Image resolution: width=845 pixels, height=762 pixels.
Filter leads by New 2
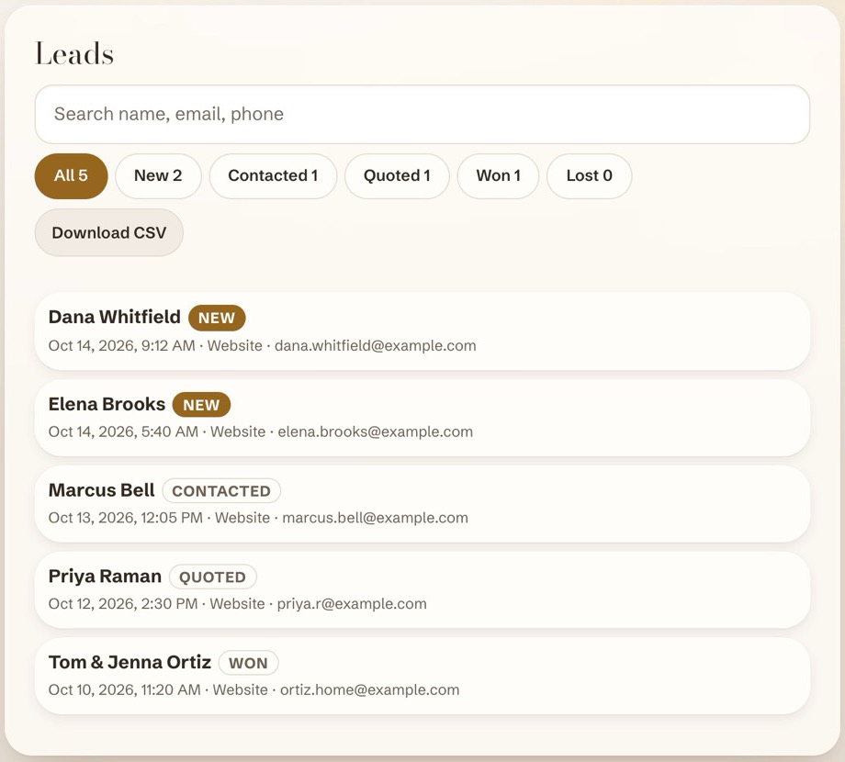click(x=158, y=175)
